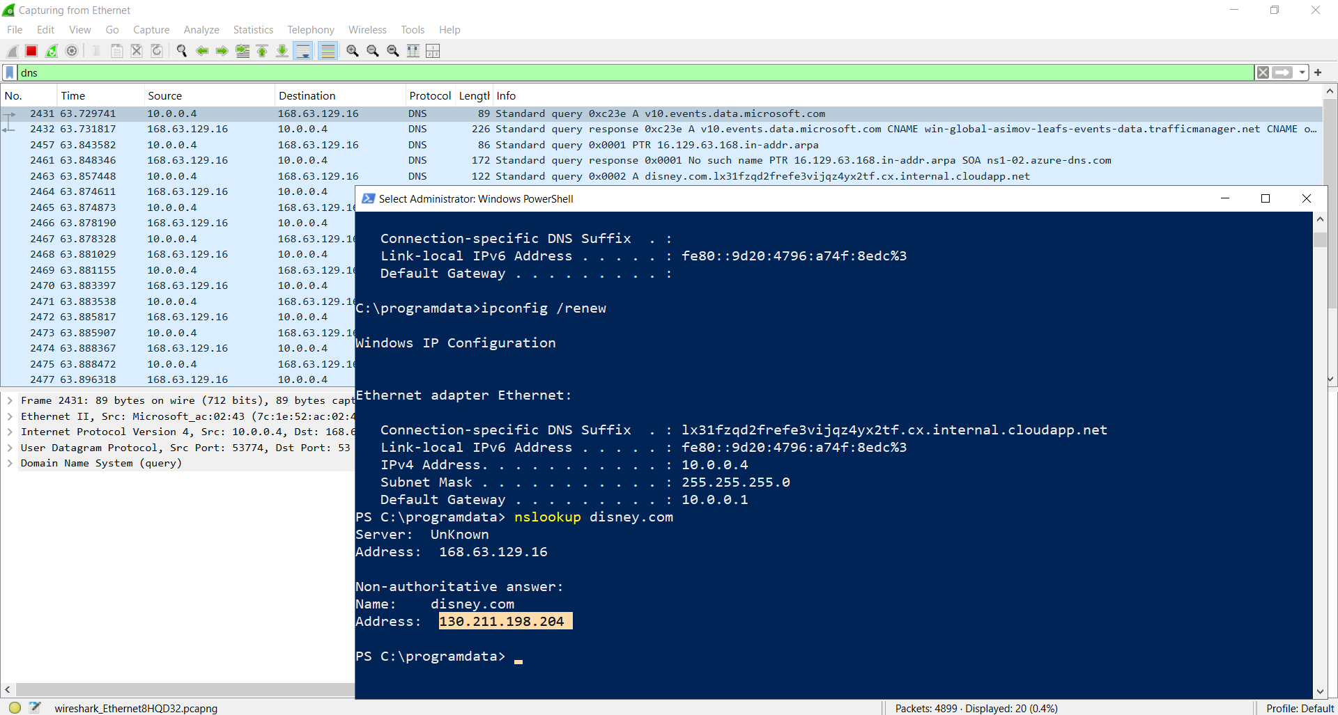Viewport: 1338px width, 715px height.
Task: Open the Edit menu
Action: click(x=45, y=30)
